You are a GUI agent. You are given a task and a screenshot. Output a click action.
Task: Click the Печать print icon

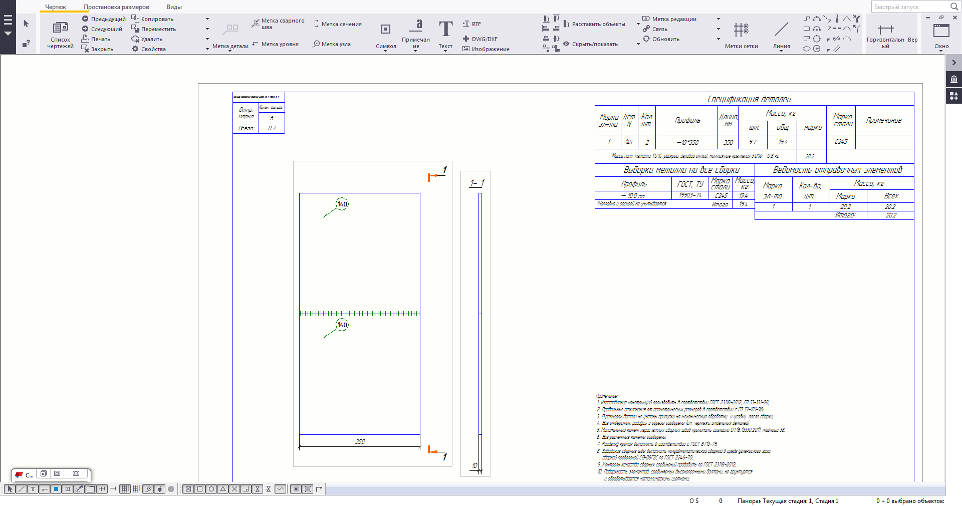85,39
